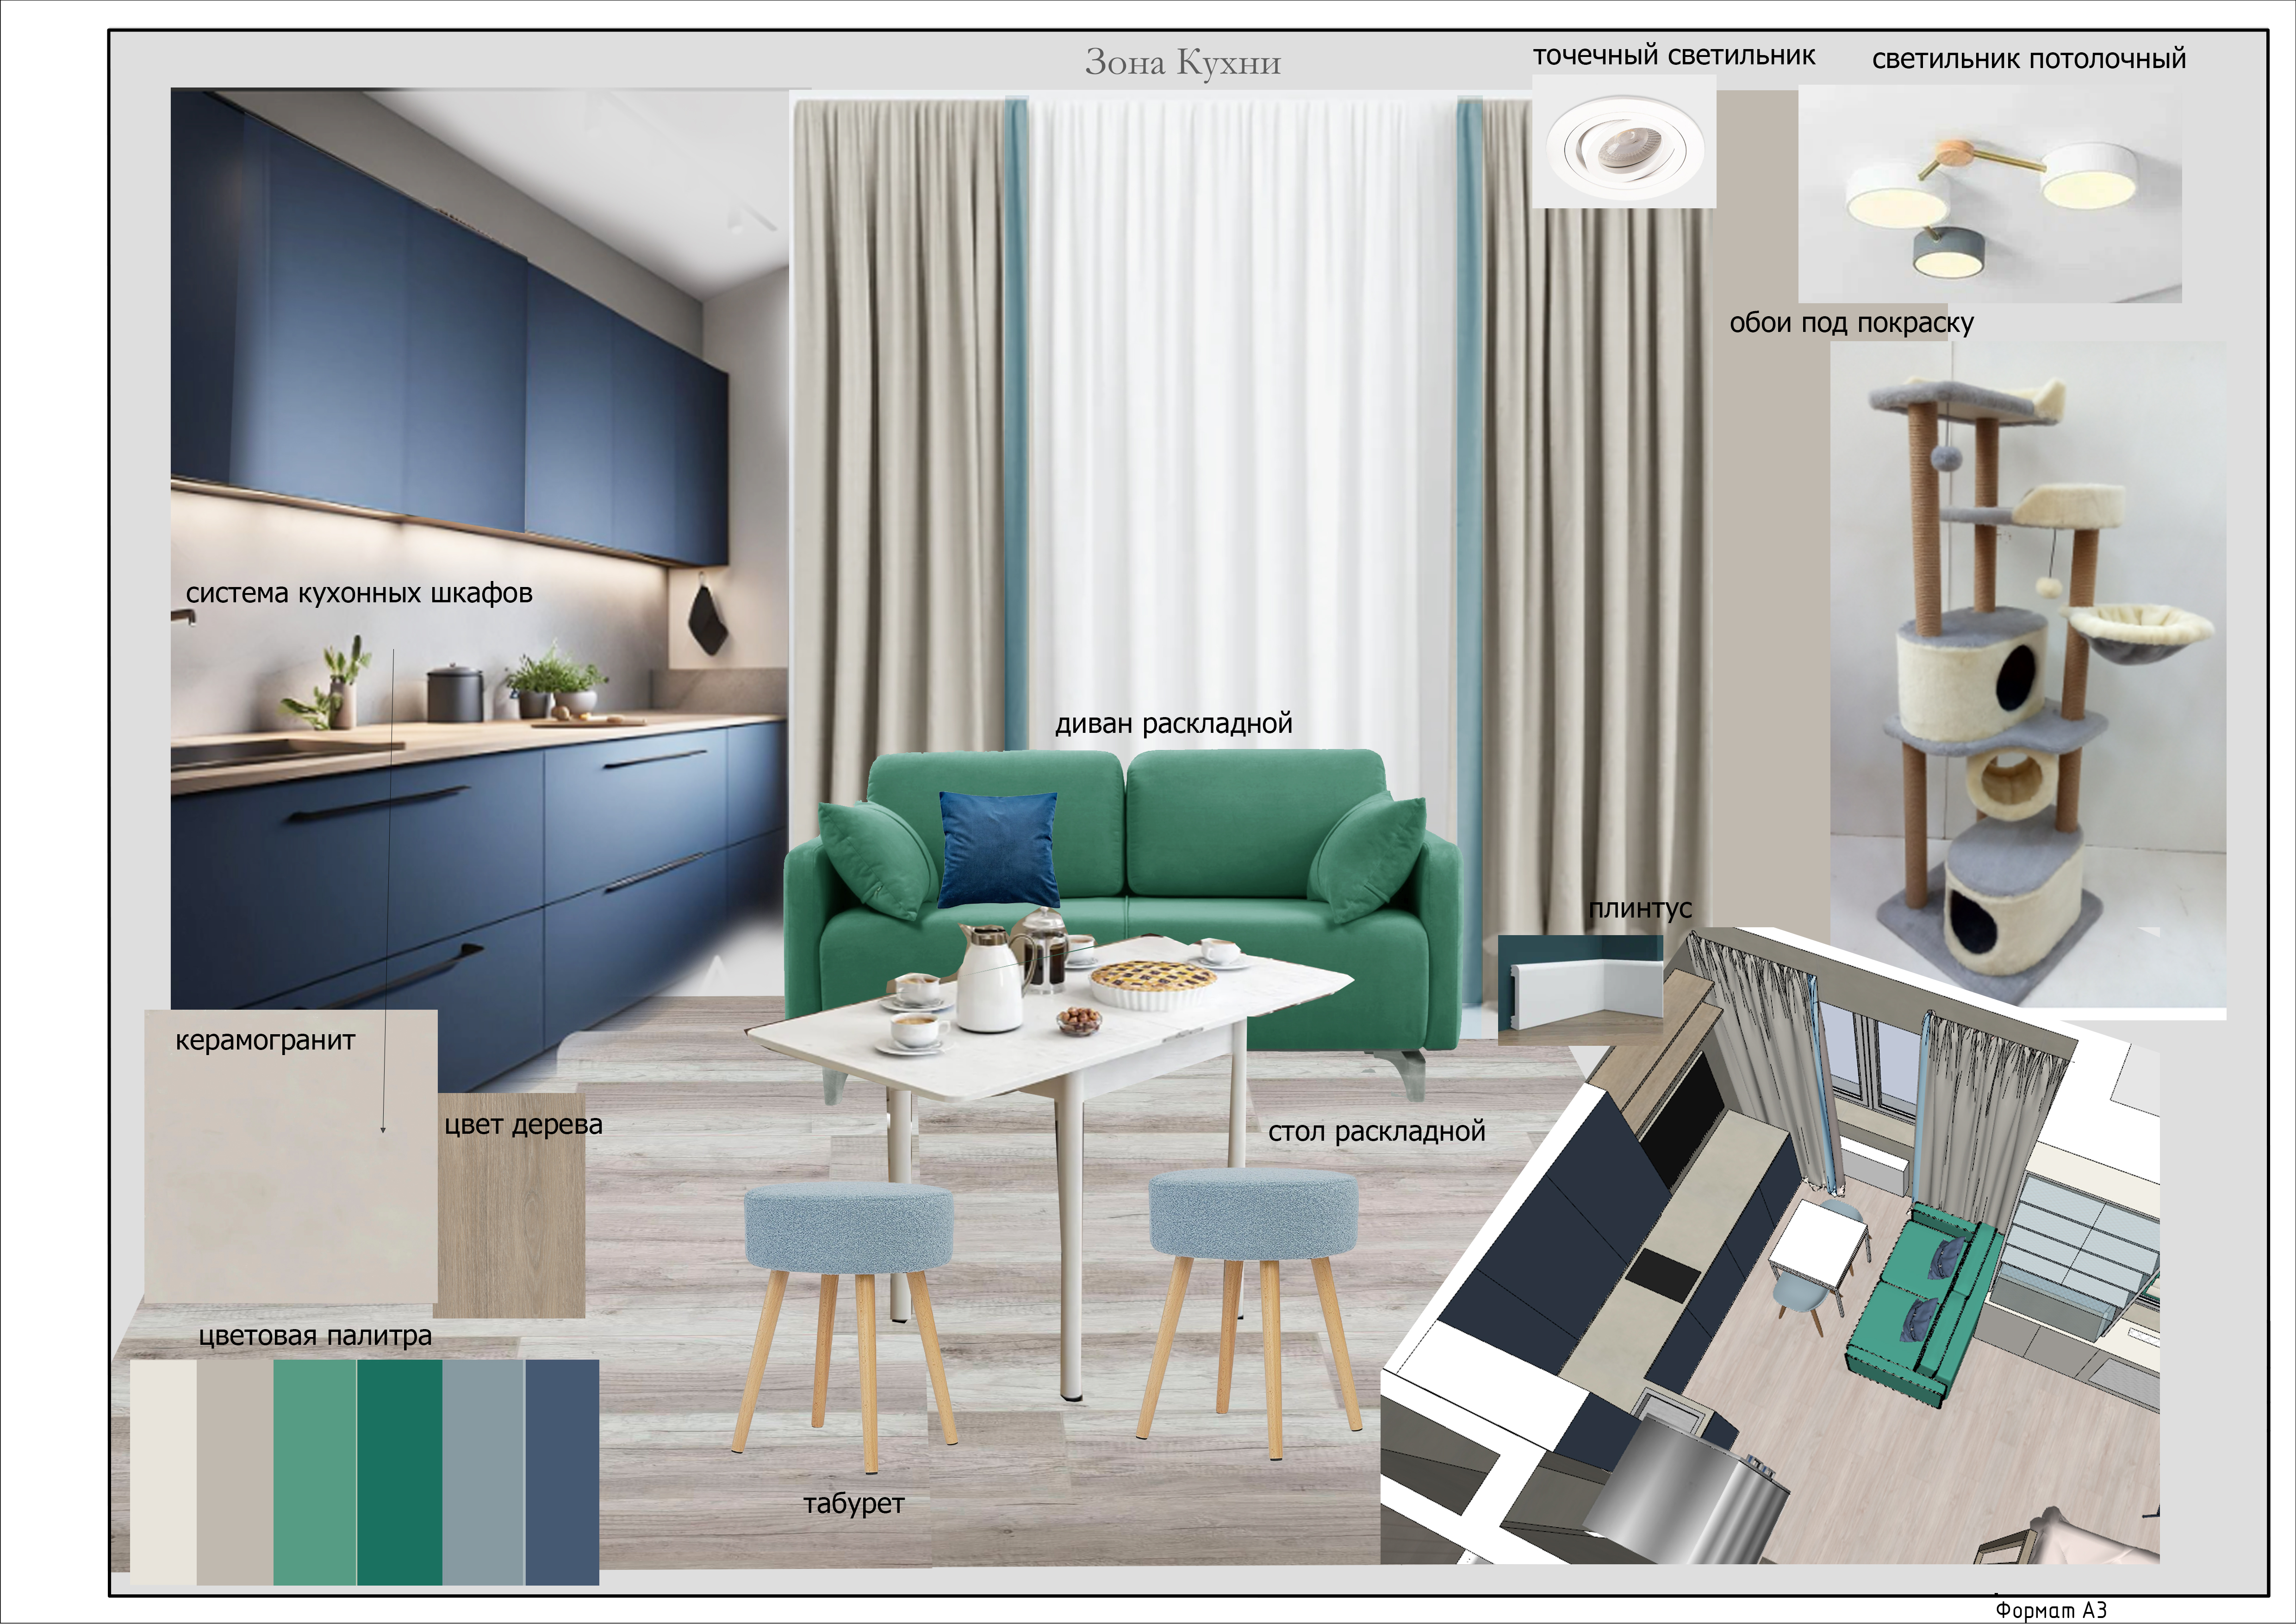Click the cat tree tower image
This screenshot has height=1624, width=2296.
(2028, 674)
